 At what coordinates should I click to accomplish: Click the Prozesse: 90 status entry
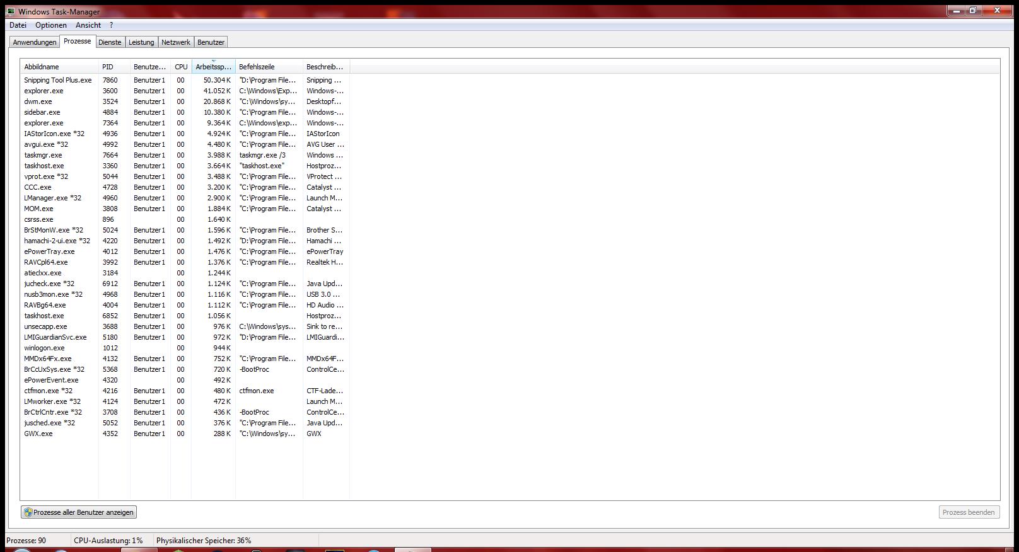[26, 541]
